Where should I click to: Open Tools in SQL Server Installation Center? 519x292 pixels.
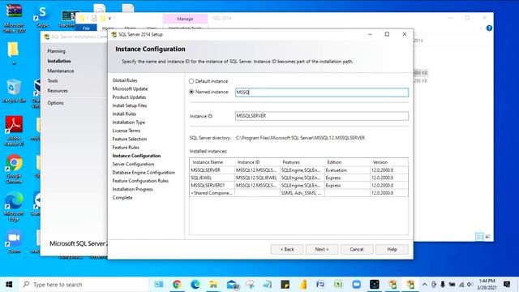[x=53, y=81]
